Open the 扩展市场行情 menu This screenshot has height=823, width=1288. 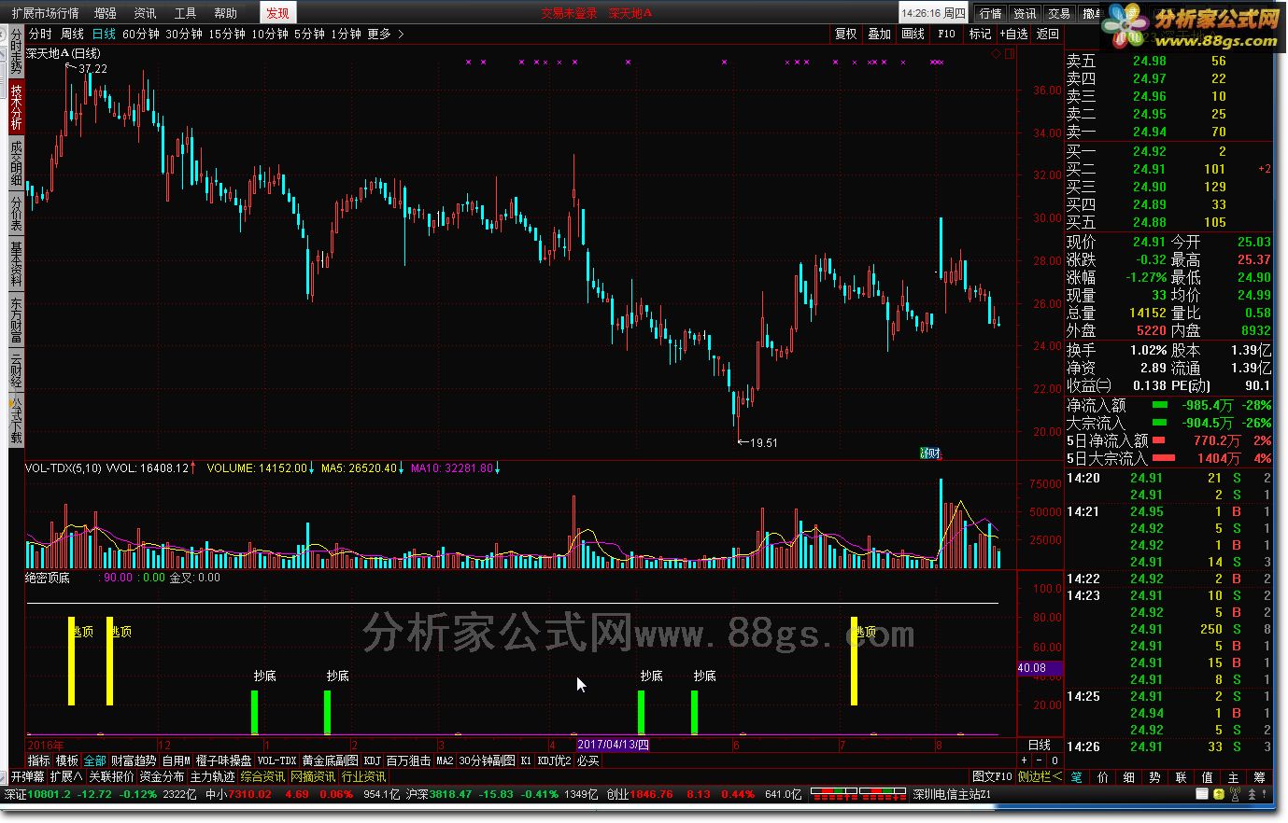pyautogui.click(x=45, y=13)
